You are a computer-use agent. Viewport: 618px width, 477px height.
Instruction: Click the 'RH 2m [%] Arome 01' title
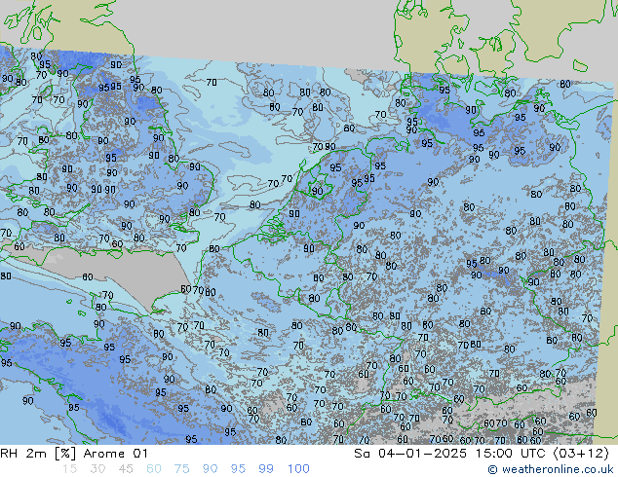(x=74, y=454)
